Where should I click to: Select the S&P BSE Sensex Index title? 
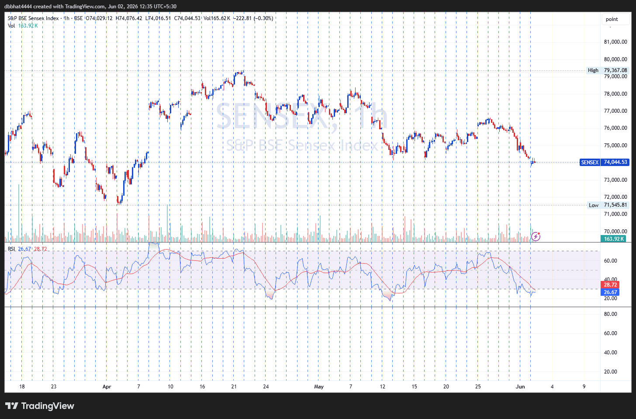coord(33,18)
